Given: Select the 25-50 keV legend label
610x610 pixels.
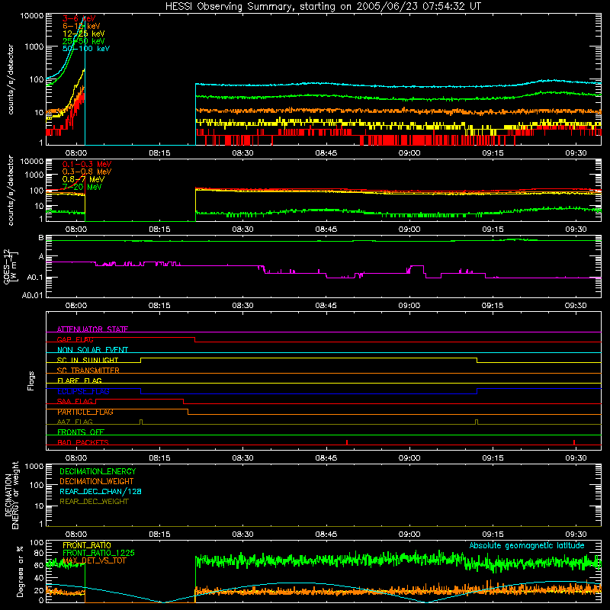Looking at the screenshot, I should click(x=84, y=41).
